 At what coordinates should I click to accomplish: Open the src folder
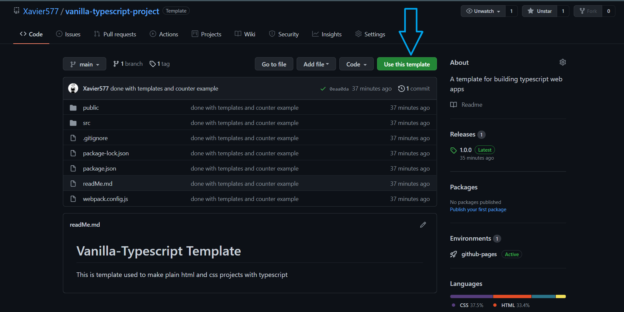87,123
